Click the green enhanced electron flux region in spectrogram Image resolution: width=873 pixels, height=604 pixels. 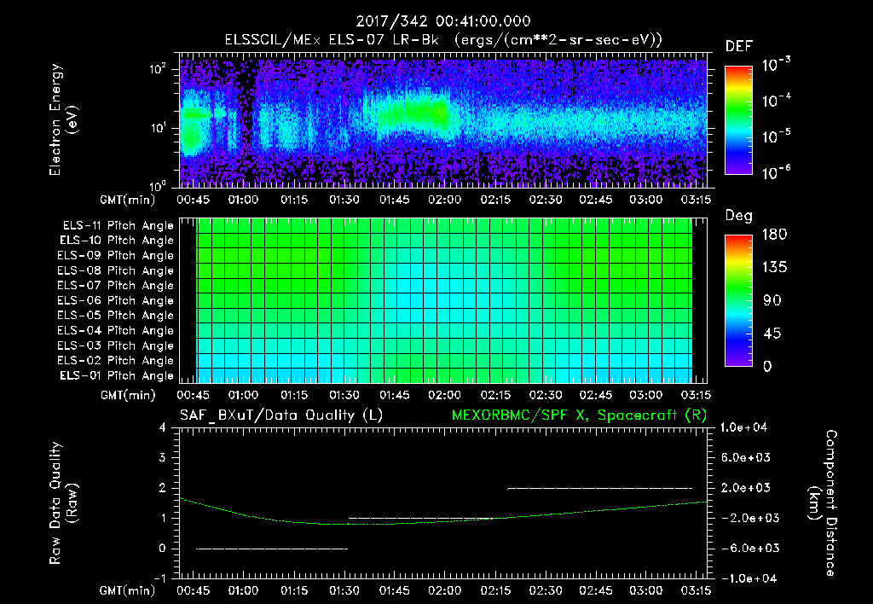[412, 115]
